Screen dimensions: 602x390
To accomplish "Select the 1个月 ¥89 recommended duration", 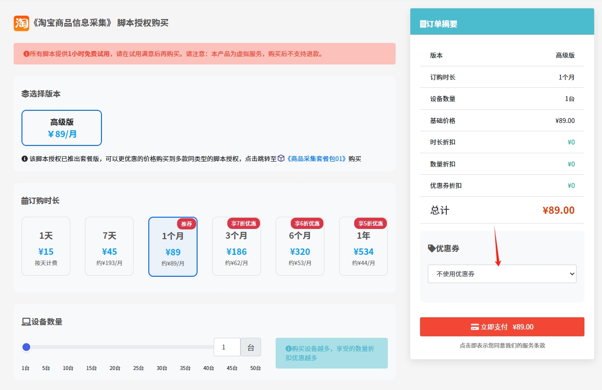I will tap(173, 247).
